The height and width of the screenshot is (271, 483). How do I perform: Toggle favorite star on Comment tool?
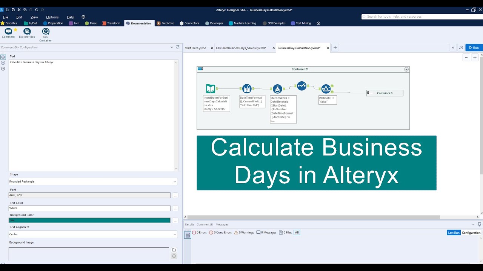click(x=15, y=29)
